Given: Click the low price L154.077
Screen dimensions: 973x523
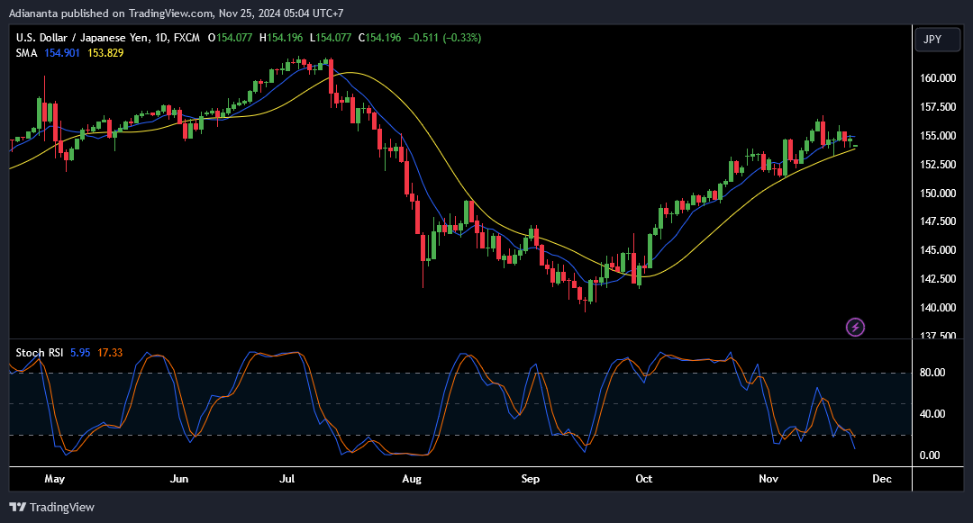Looking at the screenshot, I should pos(331,38).
